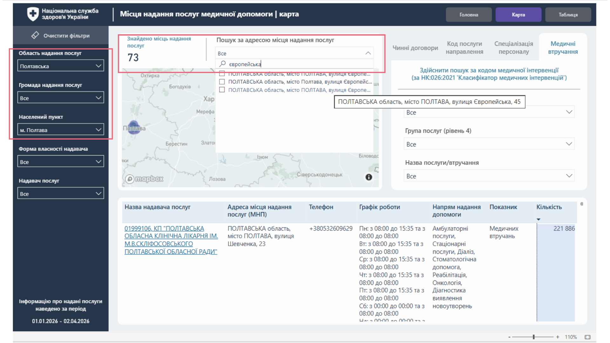Click the zoom in plus icon
This screenshot has height=343, width=610.
558,337
